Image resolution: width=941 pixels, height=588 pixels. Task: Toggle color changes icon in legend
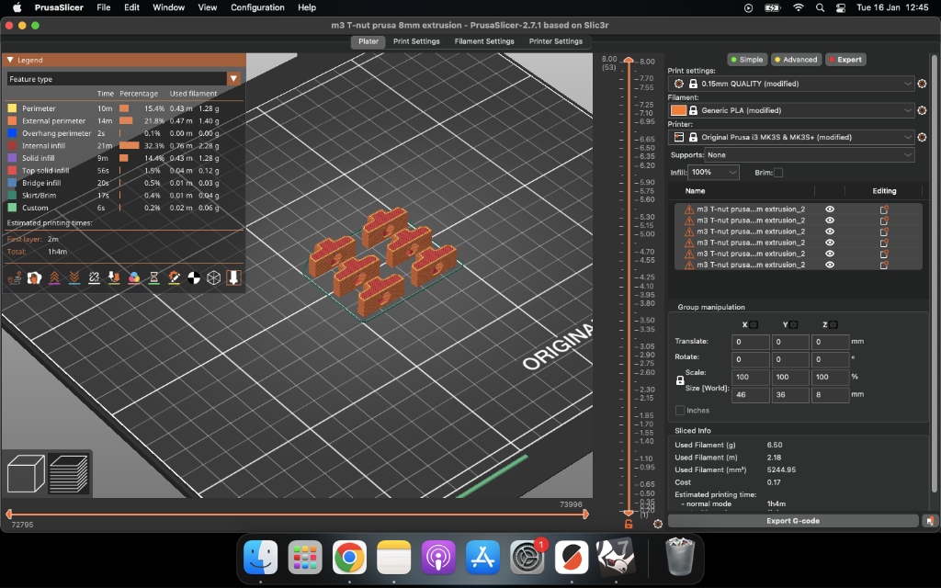point(134,277)
